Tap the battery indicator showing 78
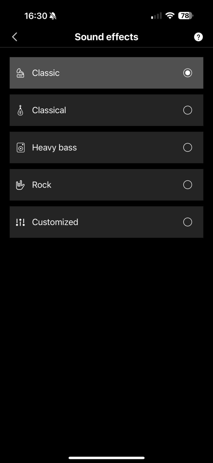 (186, 16)
